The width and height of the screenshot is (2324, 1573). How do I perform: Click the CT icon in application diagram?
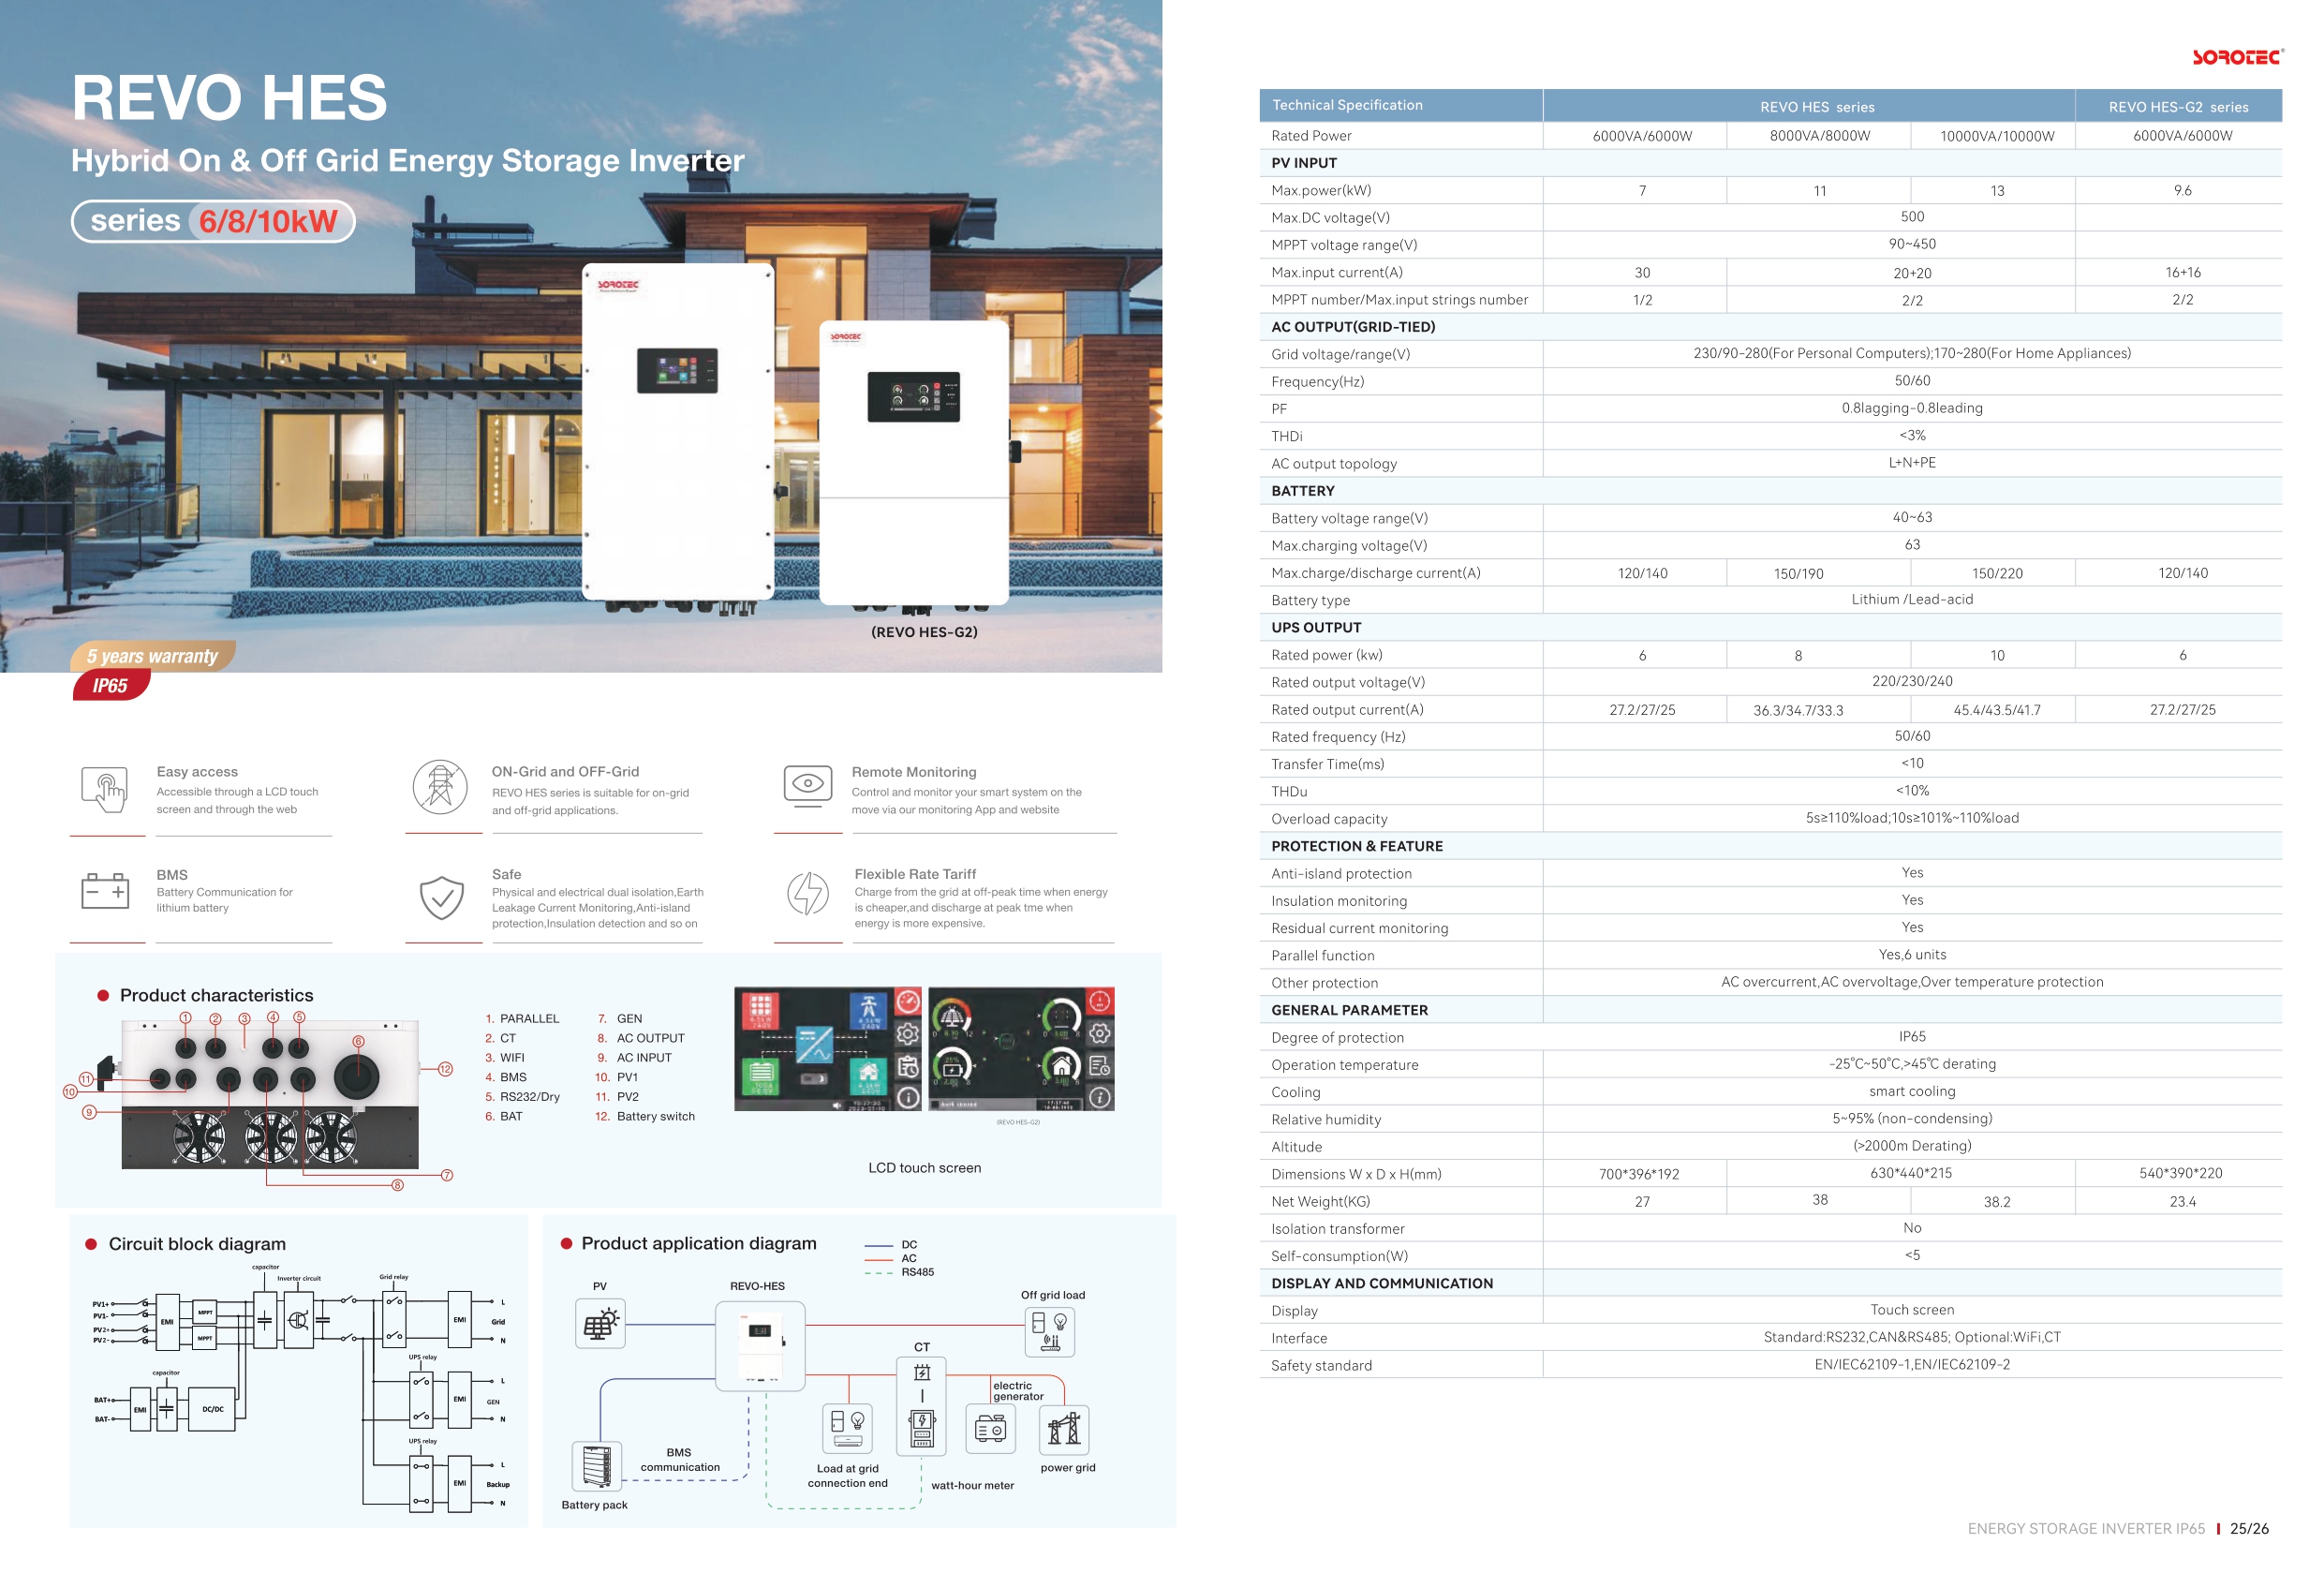(x=922, y=1372)
